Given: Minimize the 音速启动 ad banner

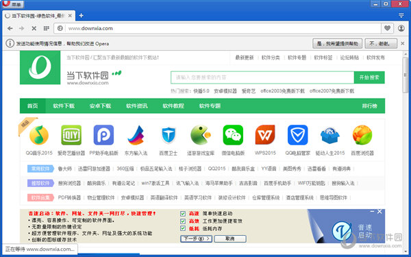Looking at the screenshot, I should click(x=372, y=211).
